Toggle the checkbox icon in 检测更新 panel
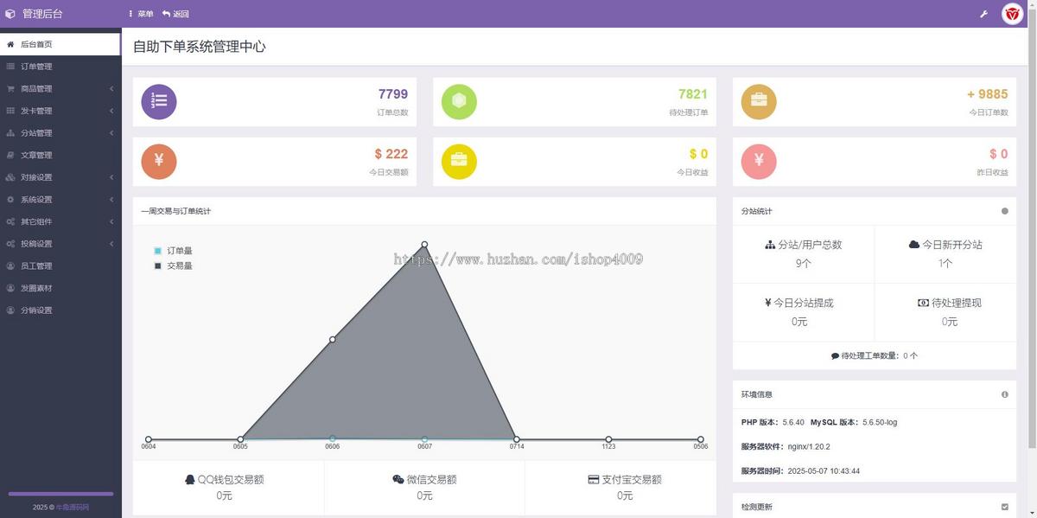Image resolution: width=1037 pixels, height=518 pixels. pyautogui.click(x=1004, y=507)
